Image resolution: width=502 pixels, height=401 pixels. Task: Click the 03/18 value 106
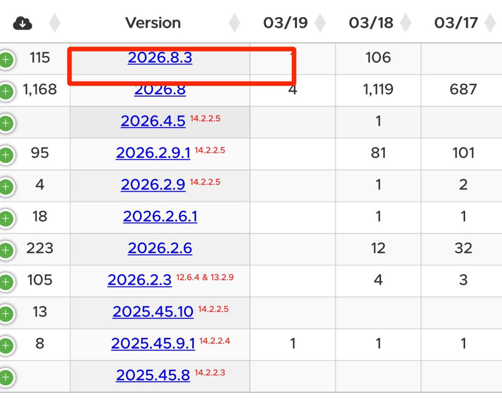[378, 58]
